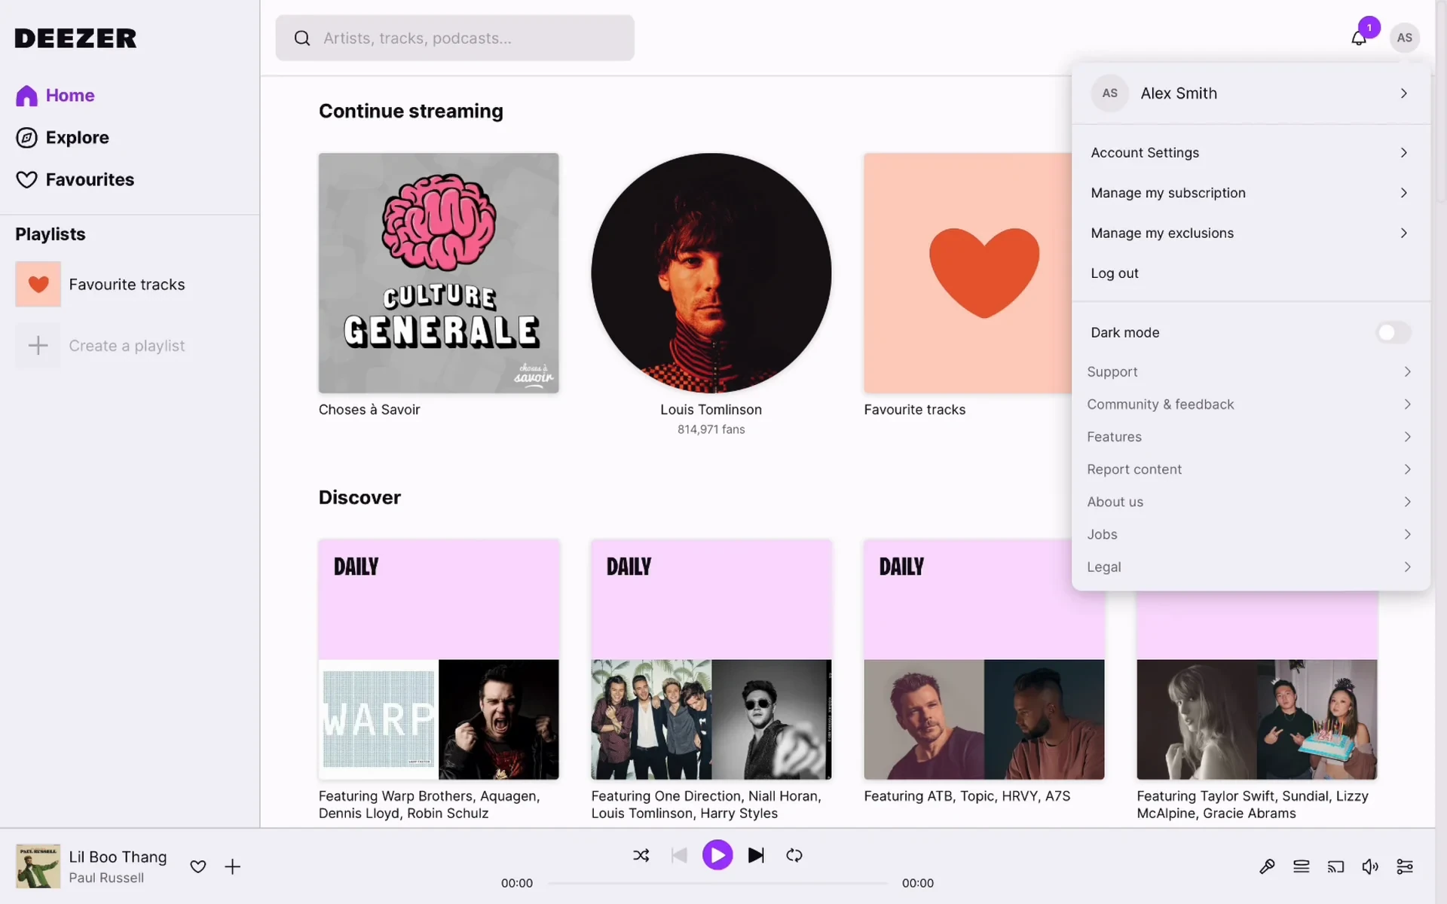The height and width of the screenshot is (904, 1447).
Task: Open audio settings equalizer icon
Action: [x=1405, y=866]
